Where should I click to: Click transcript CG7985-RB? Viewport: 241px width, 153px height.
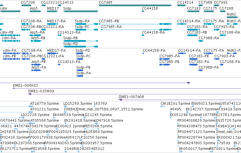tap(135, 24)
